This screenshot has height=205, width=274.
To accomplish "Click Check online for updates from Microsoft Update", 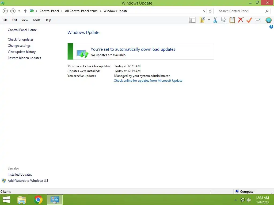I will (x=148, y=81).
